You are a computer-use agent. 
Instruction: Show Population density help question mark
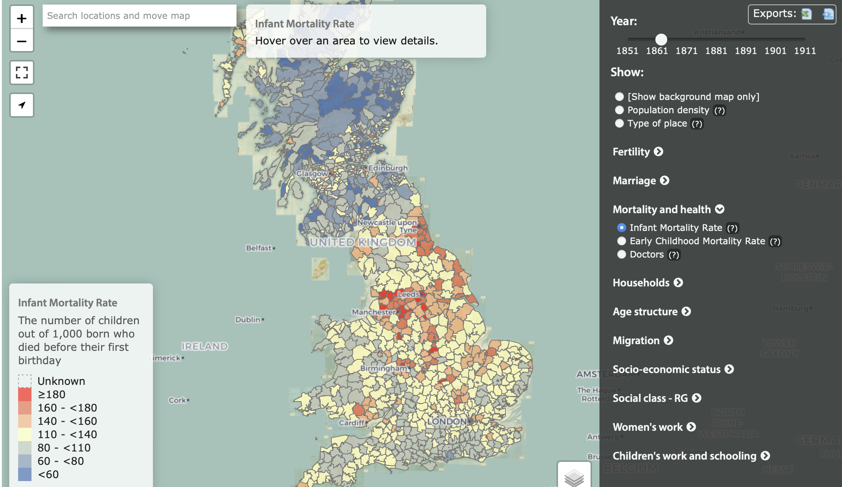click(x=719, y=110)
